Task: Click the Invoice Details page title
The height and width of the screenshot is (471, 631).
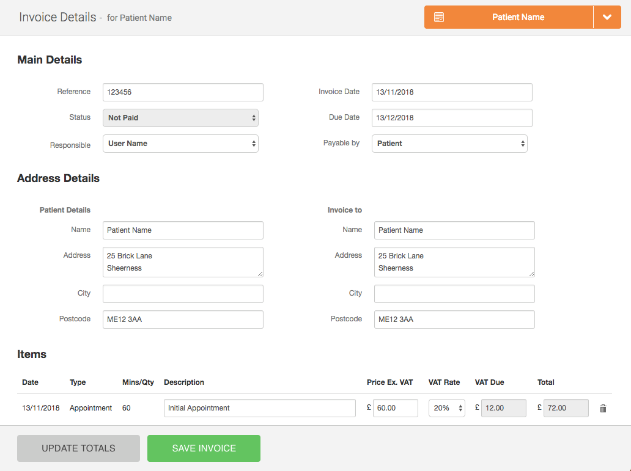Action: pyautogui.click(x=57, y=17)
